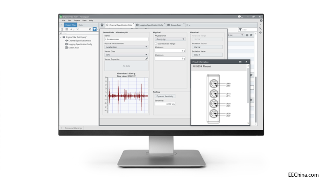Switch to the Data tab
322x180 pixels.
coord(80,25)
